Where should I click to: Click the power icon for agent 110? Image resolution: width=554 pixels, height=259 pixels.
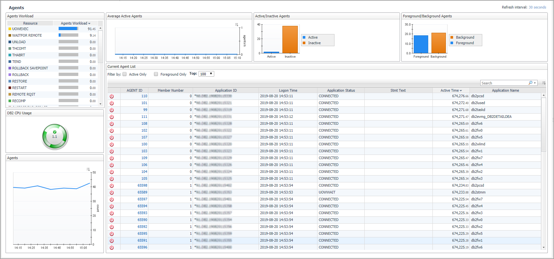(112, 96)
